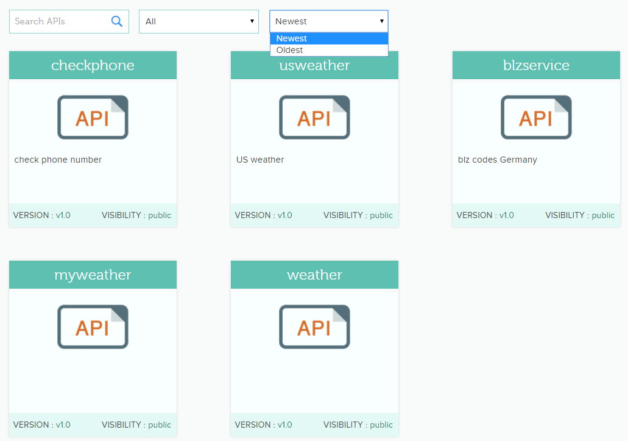Select Newest option in the list
The height and width of the screenshot is (441, 628).
329,38
